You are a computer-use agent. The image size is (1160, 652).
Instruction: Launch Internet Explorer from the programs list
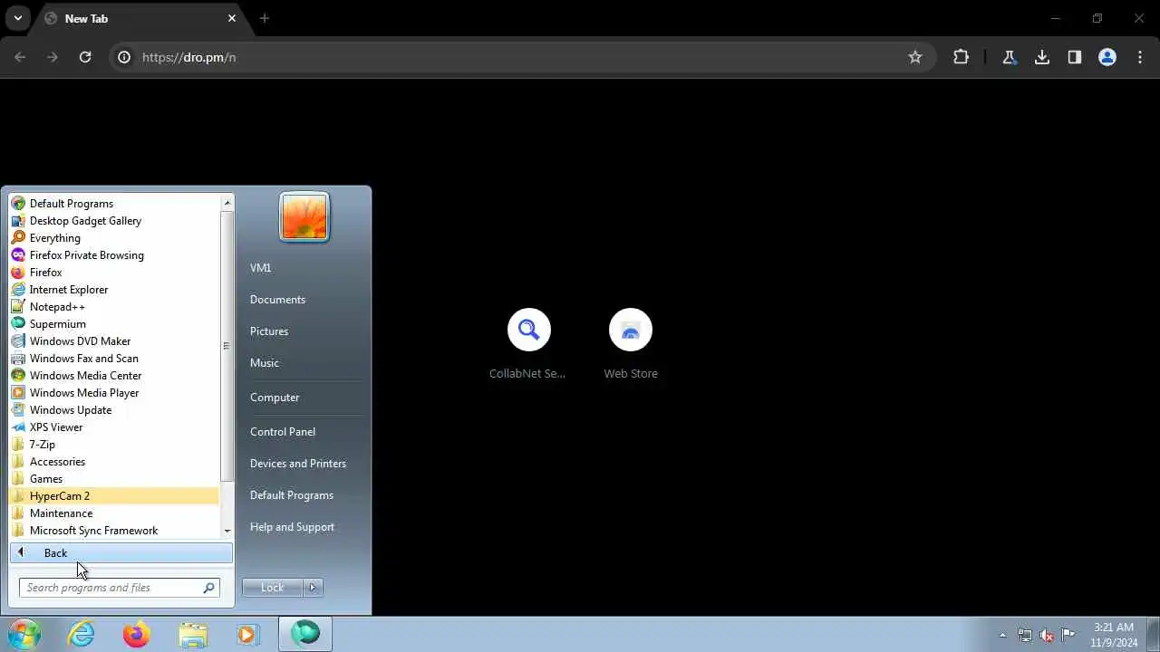113,290
